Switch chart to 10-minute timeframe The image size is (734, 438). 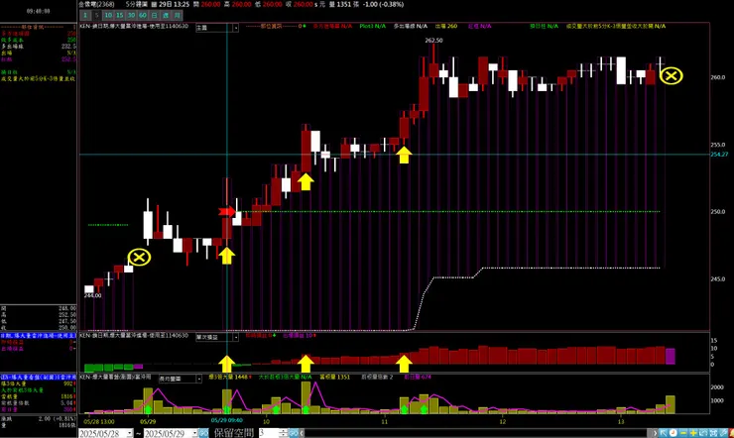click(x=108, y=15)
